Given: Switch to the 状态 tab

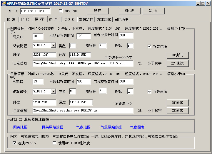Looking at the screenshot, I should [11, 20].
